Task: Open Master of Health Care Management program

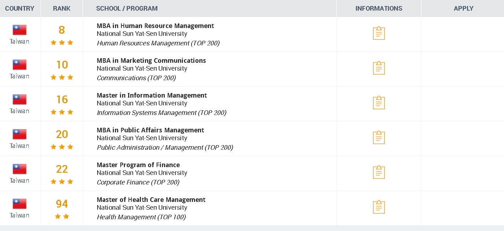Action: (x=151, y=200)
